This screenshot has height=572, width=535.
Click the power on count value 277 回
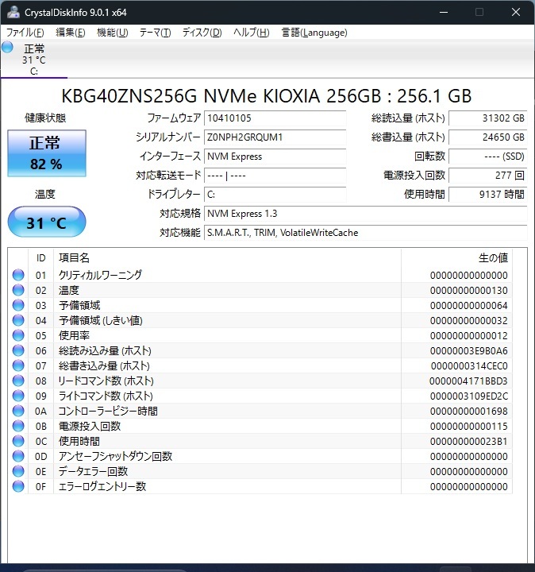488,176
